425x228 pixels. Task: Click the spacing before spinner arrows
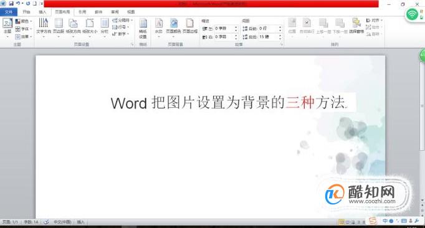tap(280, 29)
